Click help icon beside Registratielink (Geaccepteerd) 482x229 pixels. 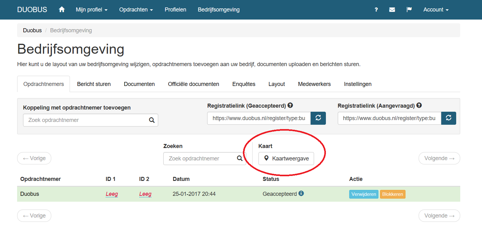coord(290,106)
